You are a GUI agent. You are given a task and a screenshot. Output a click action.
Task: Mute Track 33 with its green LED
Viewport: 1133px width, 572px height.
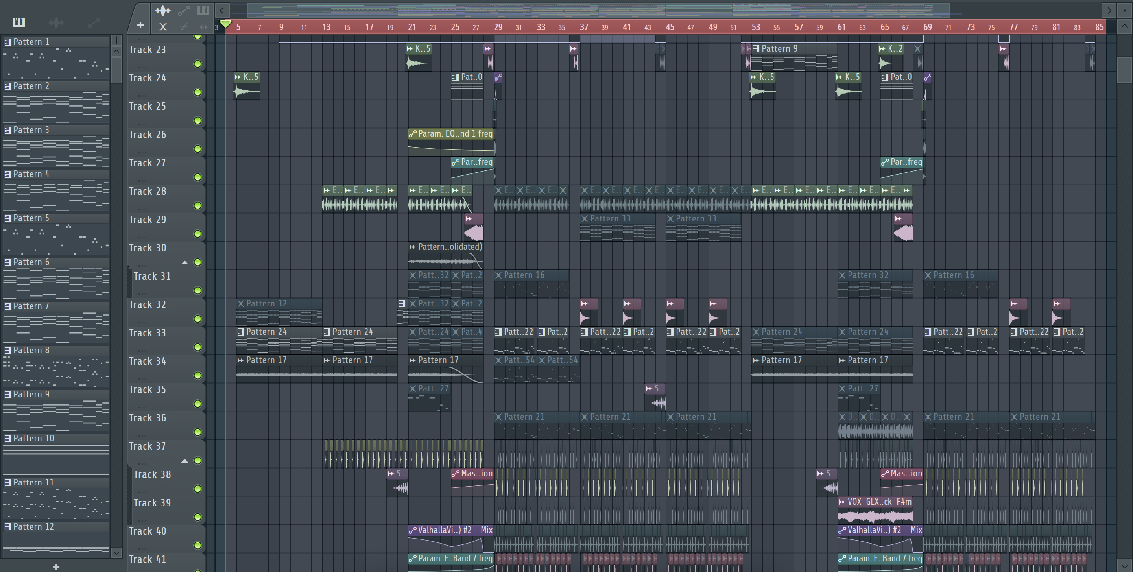click(x=198, y=347)
